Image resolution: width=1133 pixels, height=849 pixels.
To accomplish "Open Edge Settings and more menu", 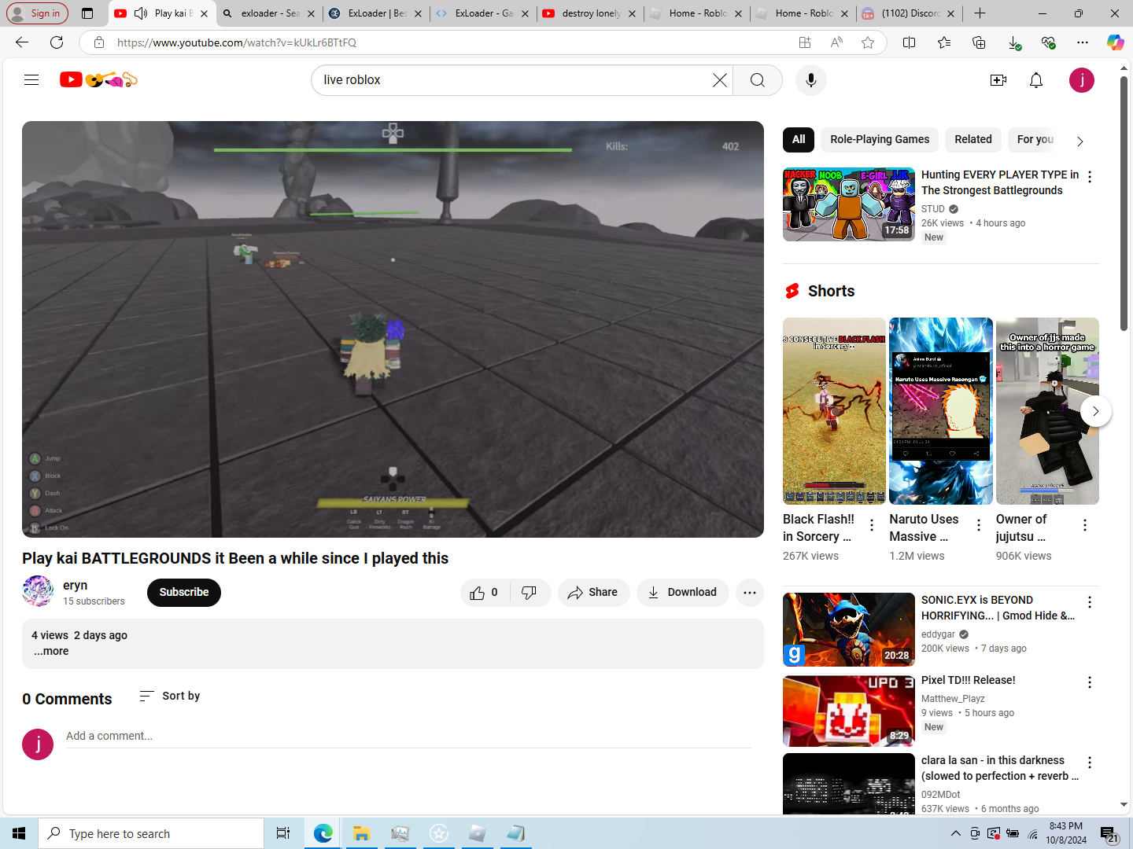I will click(x=1083, y=42).
